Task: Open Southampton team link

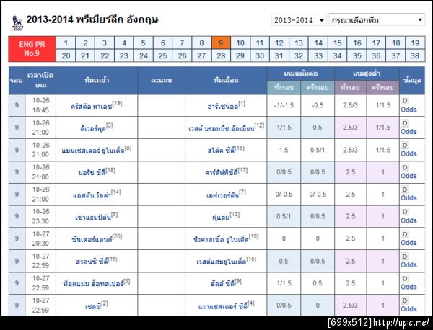Action: coord(93,218)
